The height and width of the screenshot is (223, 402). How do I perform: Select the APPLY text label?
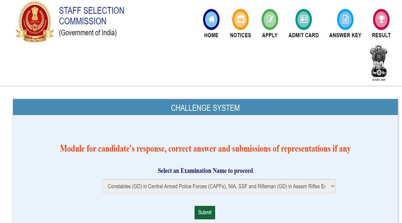pyautogui.click(x=270, y=35)
